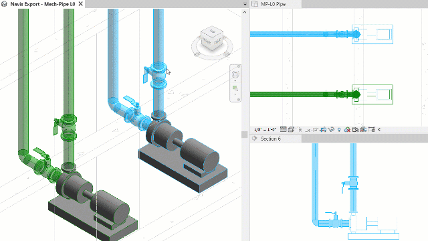Open the Visual Style view control
Screen dimensions: 428x241
(291, 129)
